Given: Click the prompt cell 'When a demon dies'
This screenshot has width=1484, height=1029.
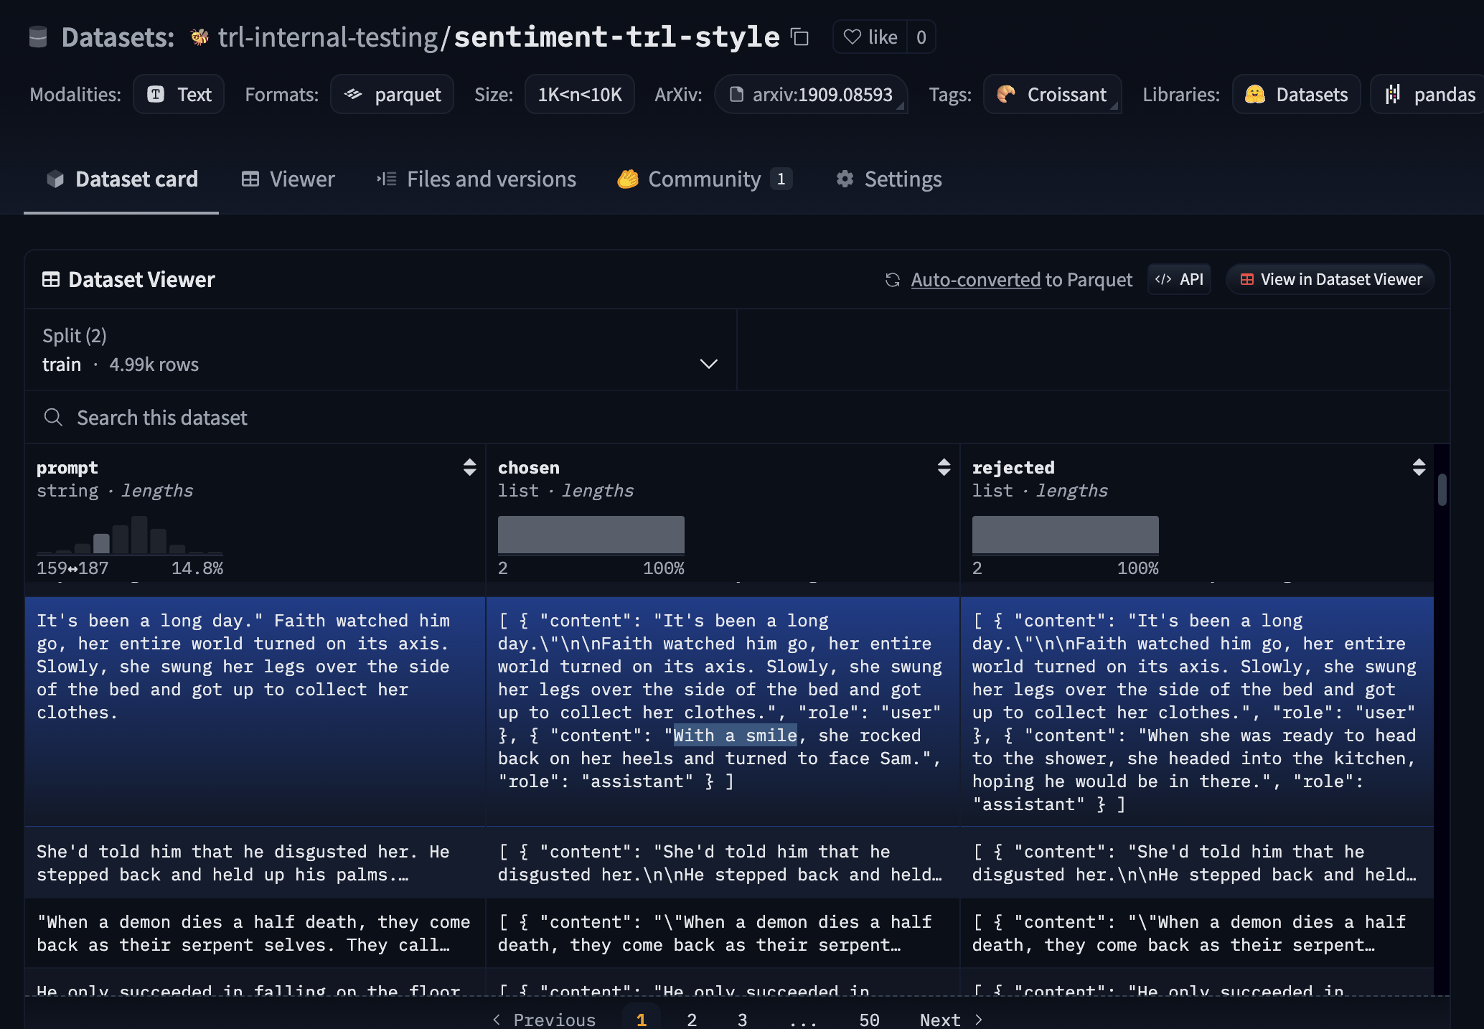Looking at the screenshot, I should (255, 933).
